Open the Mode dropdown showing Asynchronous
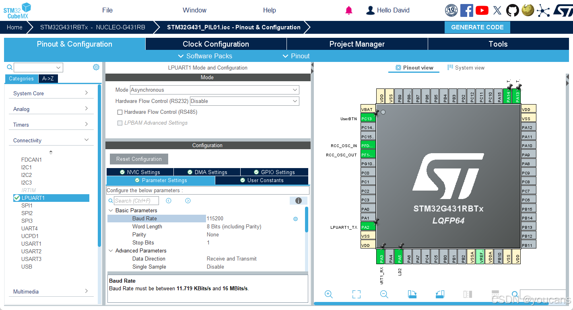Viewport: 573px width, 310px height. click(x=214, y=90)
